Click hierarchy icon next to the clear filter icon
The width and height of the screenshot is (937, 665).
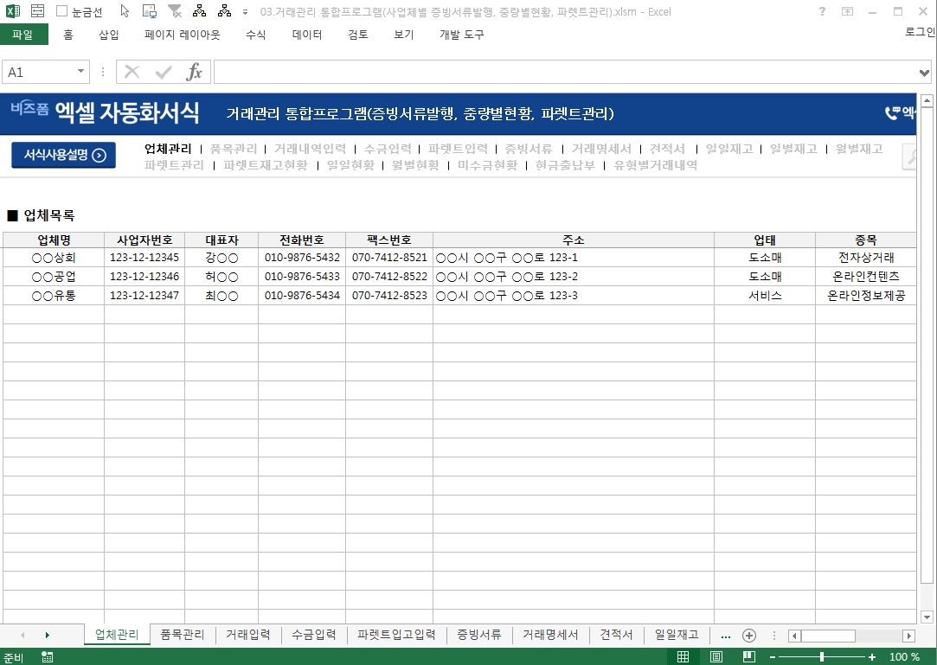click(200, 10)
